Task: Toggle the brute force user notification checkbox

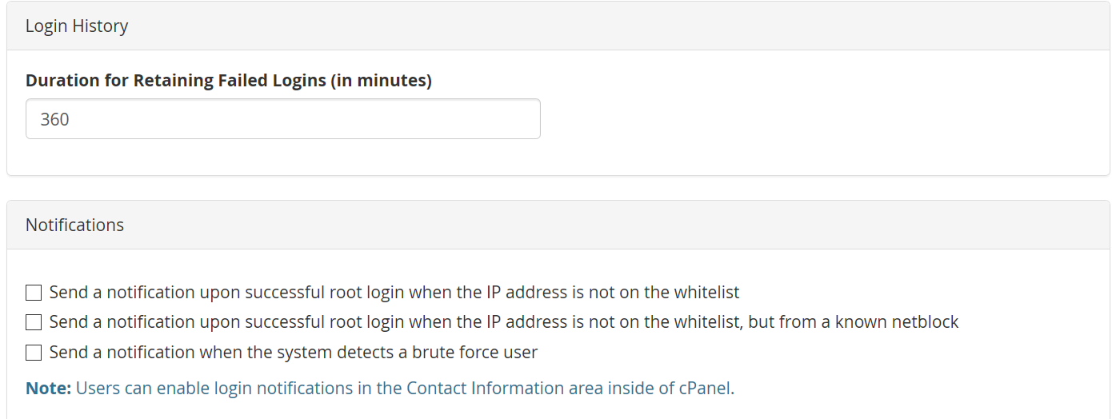Action: coord(34,353)
